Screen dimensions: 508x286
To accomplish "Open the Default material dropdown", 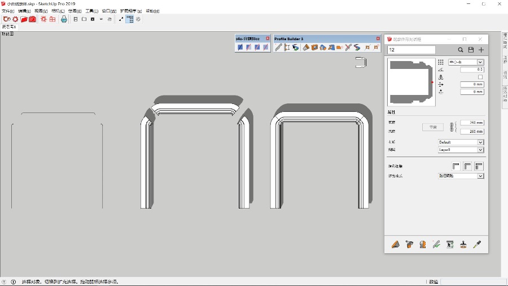I will coord(461,142).
